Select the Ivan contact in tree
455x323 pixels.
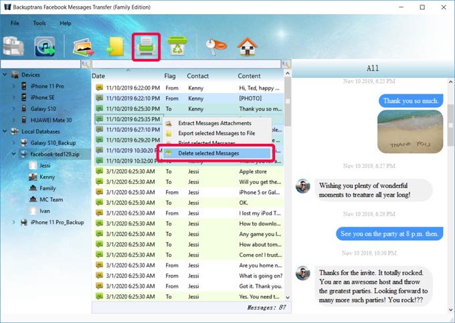pos(44,211)
